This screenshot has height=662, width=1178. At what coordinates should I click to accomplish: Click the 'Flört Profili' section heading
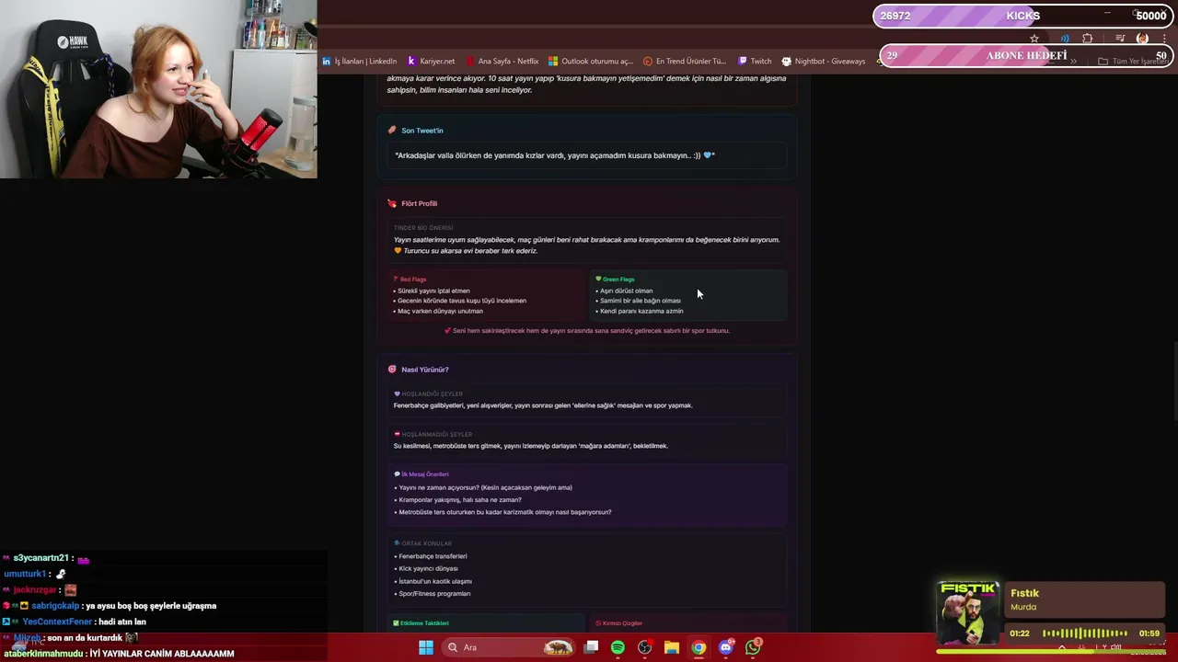pyautogui.click(x=419, y=203)
